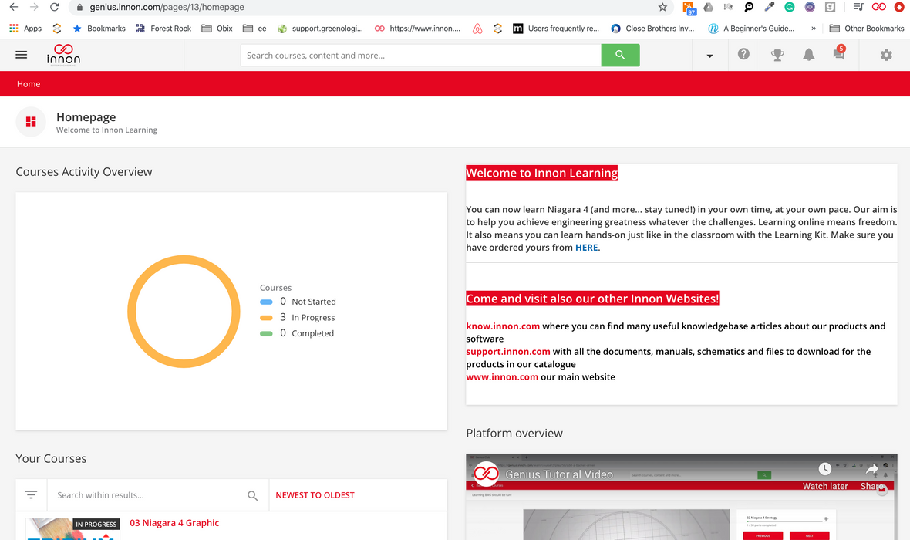Open the Bookmarks bookmark item

pyautogui.click(x=99, y=28)
